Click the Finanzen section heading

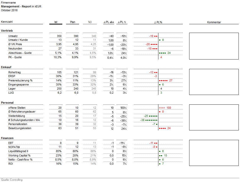[x=7, y=138]
